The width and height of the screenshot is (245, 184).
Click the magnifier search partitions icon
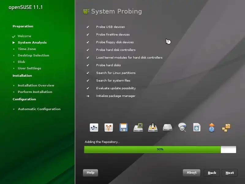[182, 127]
